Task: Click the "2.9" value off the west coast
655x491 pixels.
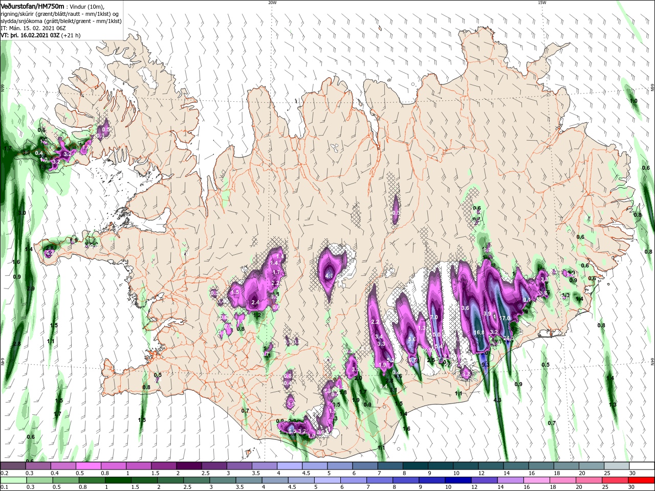Action: point(30,289)
